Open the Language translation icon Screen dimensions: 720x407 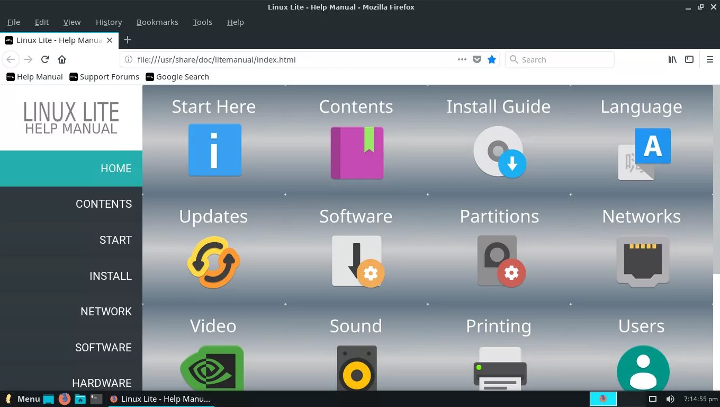(644, 154)
